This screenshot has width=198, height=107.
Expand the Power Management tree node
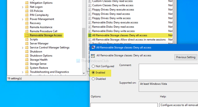(23, 19)
